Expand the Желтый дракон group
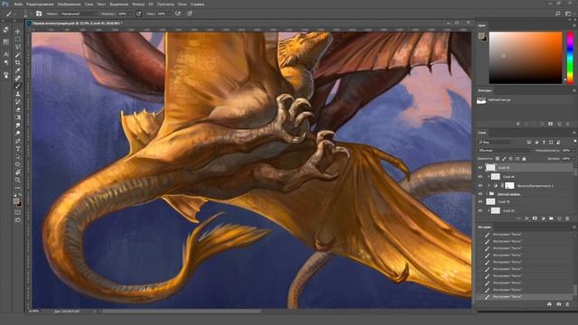This screenshot has height=325, width=578. pos(487,194)
